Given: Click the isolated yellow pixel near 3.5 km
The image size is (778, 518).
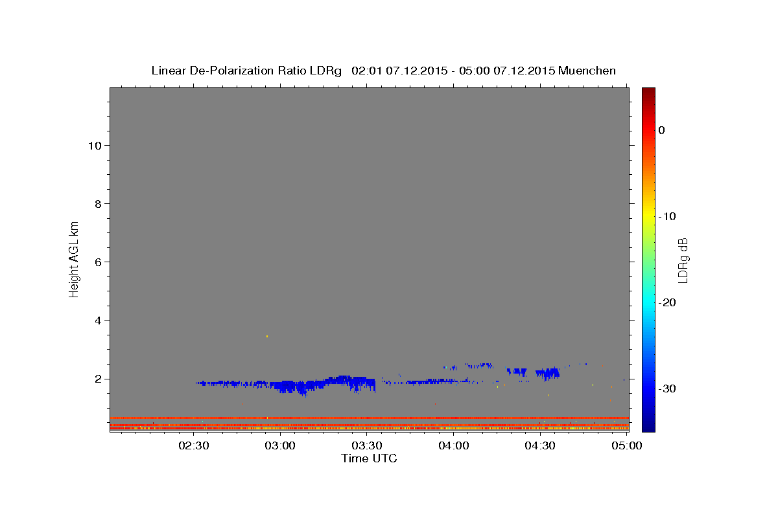Looking at the screenshot, I should click(x=267, y=336).
